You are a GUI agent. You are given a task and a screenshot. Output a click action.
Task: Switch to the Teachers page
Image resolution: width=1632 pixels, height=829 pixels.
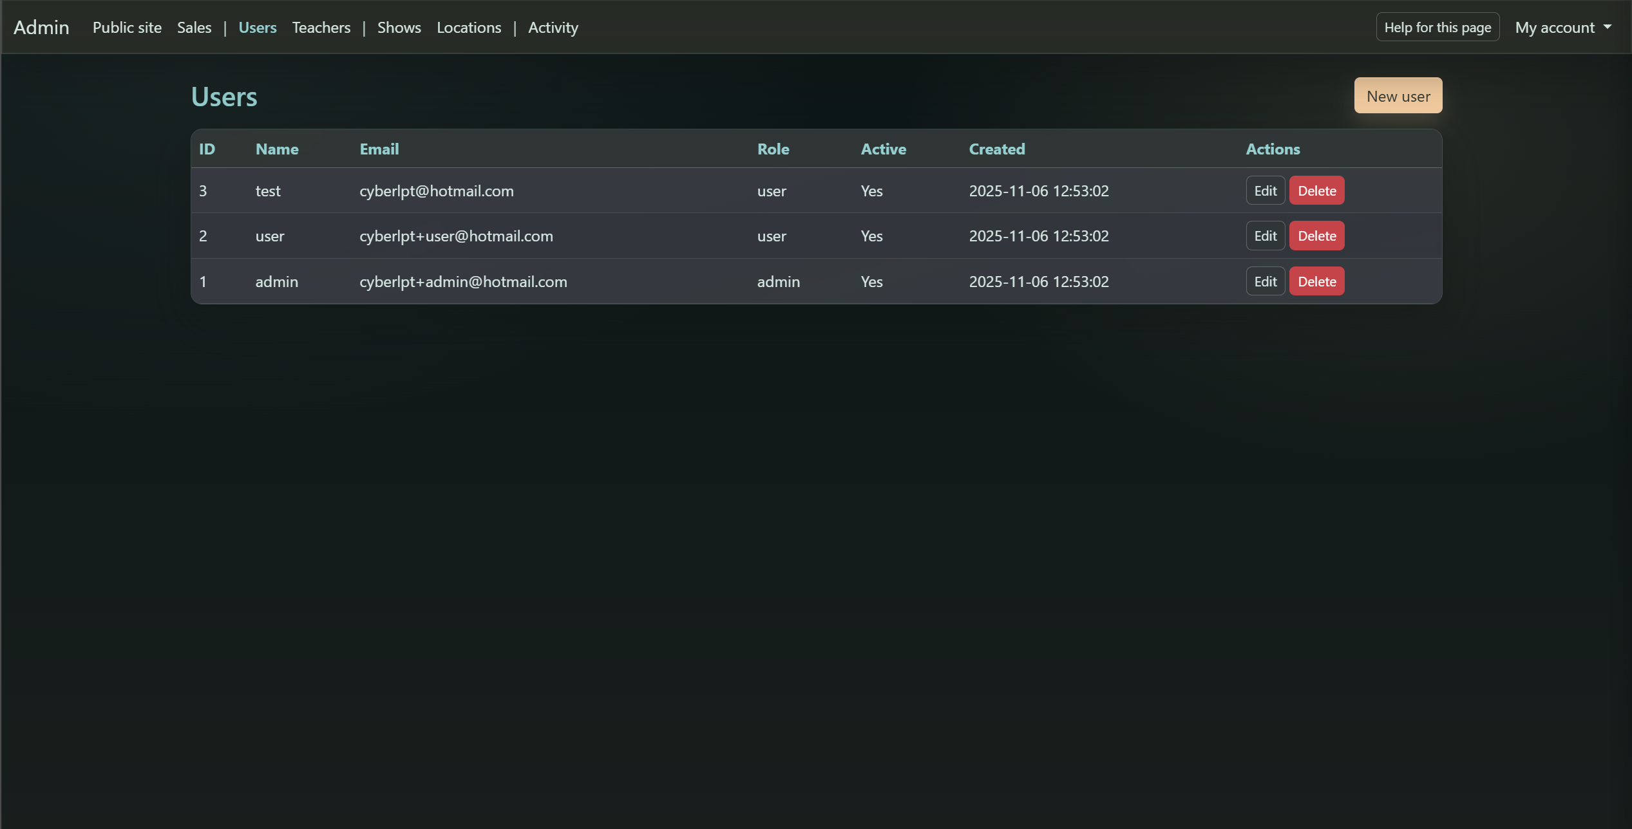click(321, 27)
